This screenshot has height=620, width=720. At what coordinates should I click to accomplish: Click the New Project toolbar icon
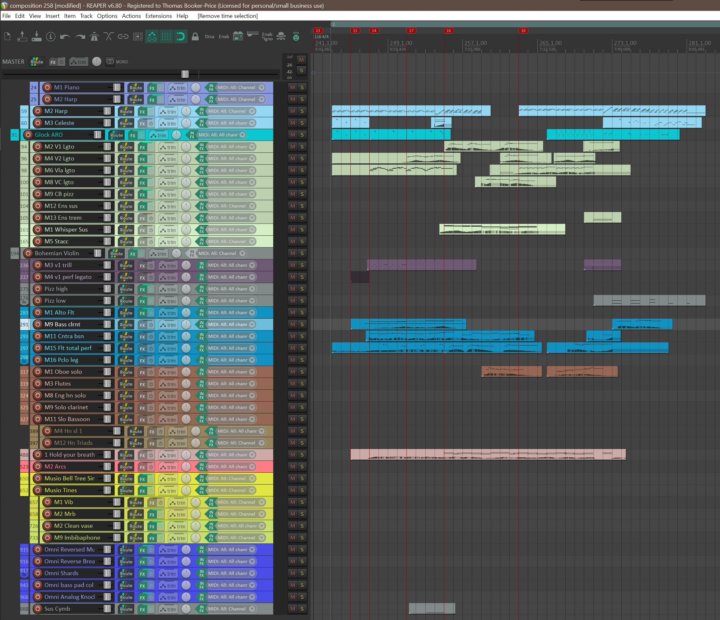[8, 36]
